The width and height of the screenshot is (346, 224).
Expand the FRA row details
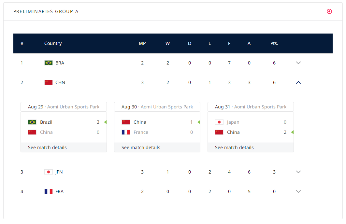pyautogui.click(x=298, y=191)
